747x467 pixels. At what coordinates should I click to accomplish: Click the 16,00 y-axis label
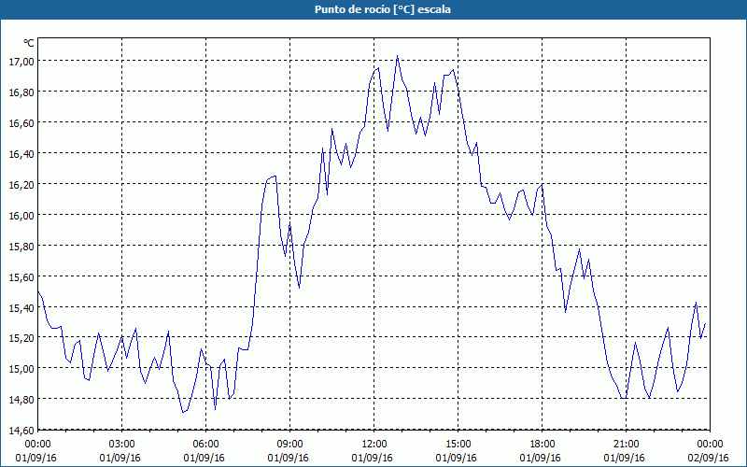[21, 216]
